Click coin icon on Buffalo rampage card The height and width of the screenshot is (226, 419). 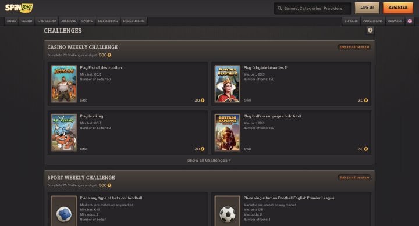[366, 149]
